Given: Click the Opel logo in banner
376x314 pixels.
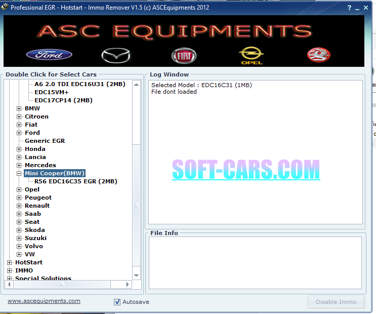Looking at the screenshot, I should (x=252, y=55).
